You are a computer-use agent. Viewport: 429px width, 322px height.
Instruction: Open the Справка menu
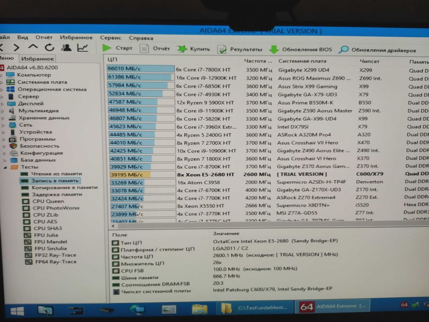click(141, 38)
